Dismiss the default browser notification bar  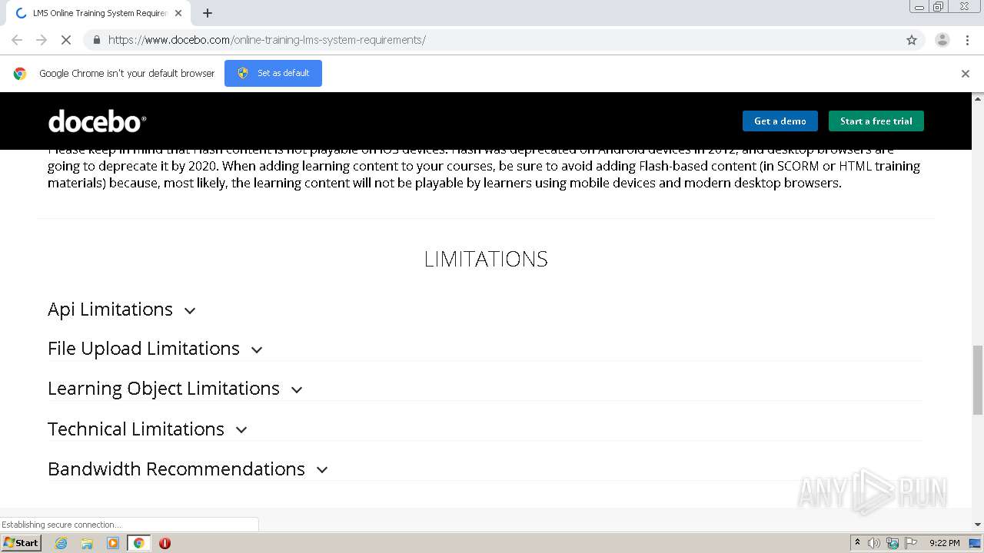[x=966, y=74]
